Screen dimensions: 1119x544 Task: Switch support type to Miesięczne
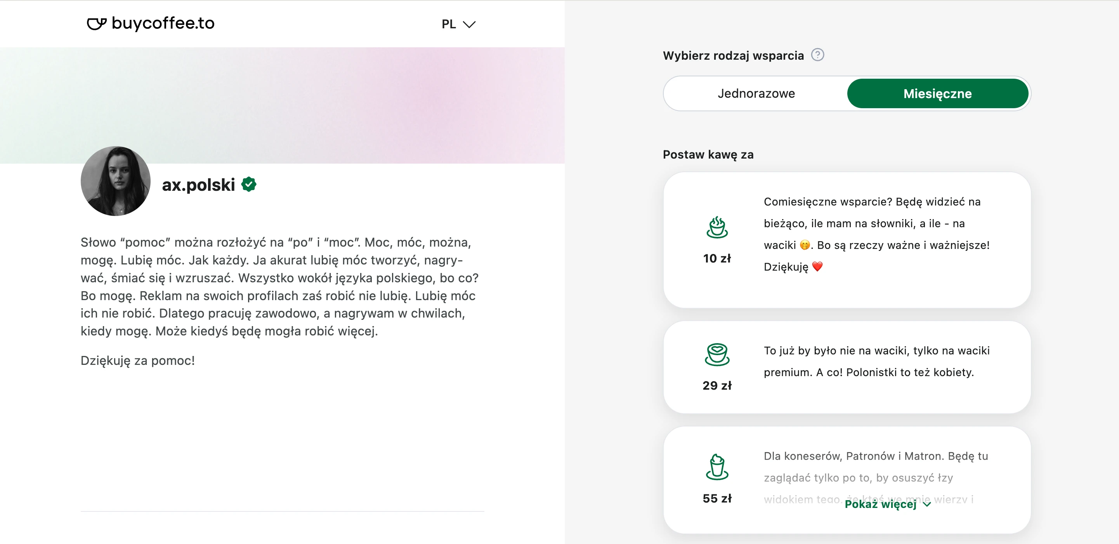click(937, 93)
